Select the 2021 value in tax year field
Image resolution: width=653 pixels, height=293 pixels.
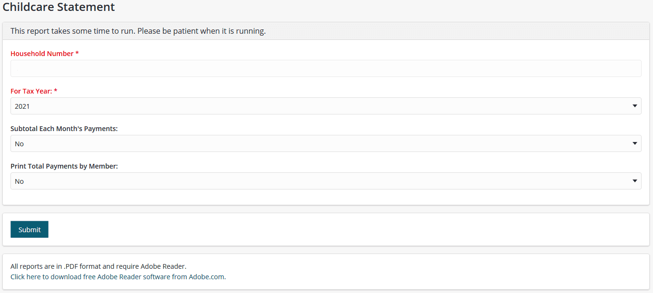[x=22, y=106]
